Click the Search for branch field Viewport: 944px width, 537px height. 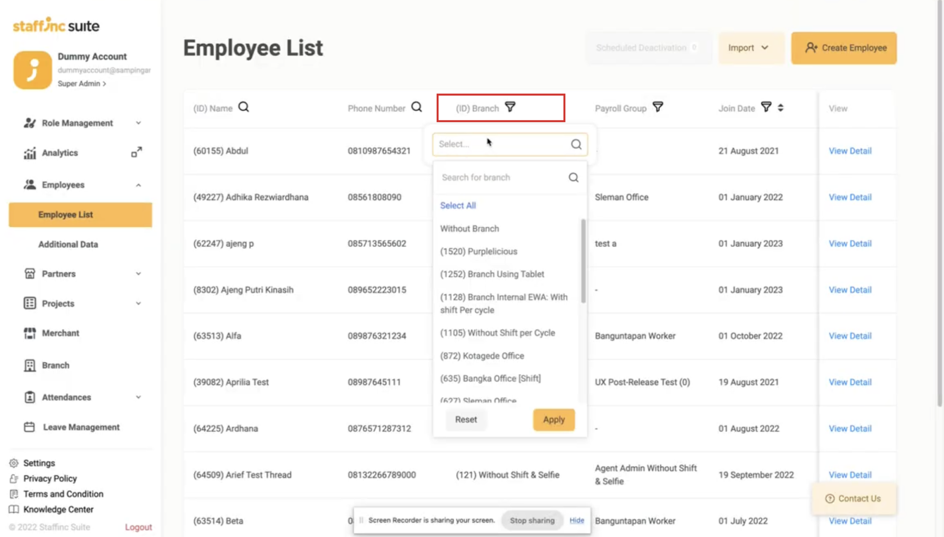(503, 177)
